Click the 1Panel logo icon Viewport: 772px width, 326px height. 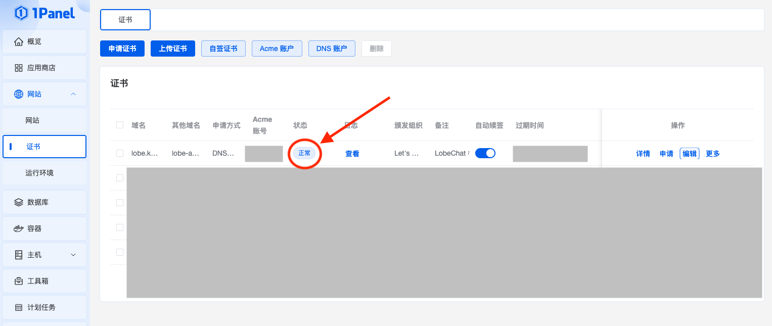point(21,13)
